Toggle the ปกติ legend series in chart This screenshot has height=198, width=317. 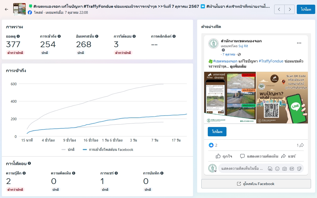68,150
